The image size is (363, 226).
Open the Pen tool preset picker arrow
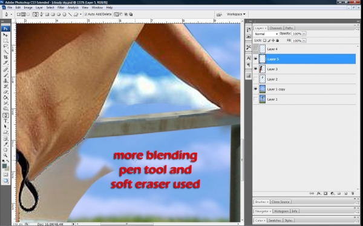point(11,15)
